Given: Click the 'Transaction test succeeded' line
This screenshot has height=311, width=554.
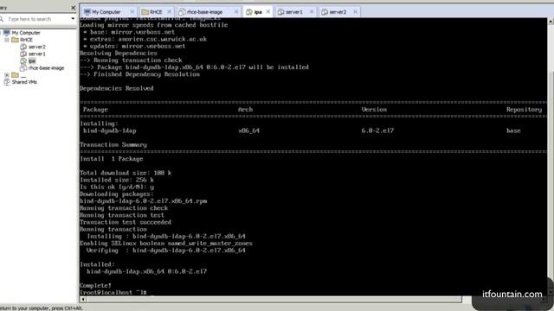Looking at the screenshot, I should (x=126, y=222).
